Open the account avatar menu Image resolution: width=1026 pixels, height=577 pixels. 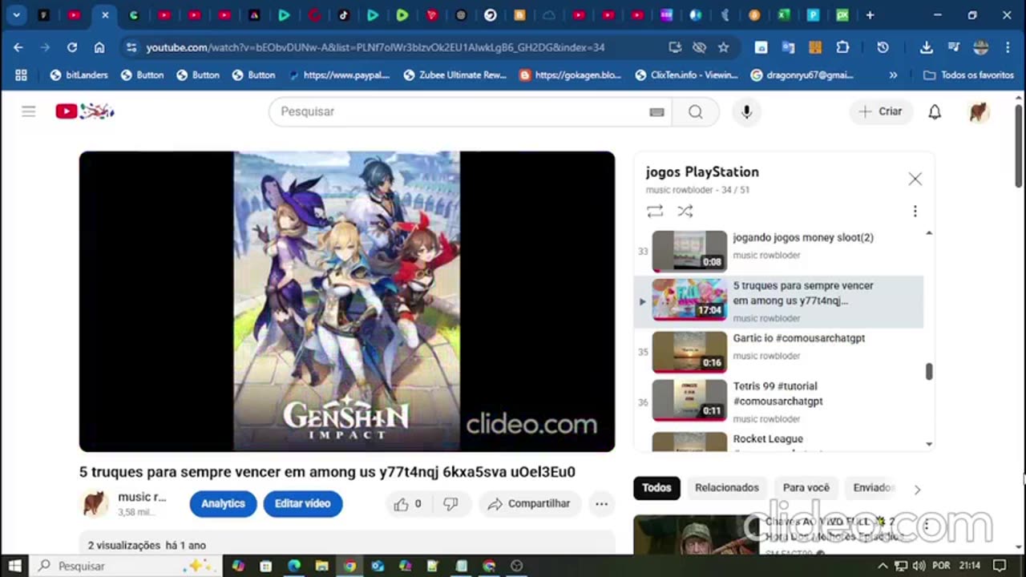click(x=978, y=112)
